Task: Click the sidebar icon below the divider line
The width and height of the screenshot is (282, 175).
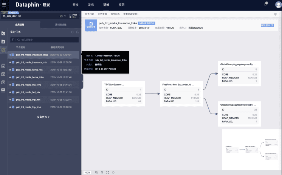Action: pos(3,66)
